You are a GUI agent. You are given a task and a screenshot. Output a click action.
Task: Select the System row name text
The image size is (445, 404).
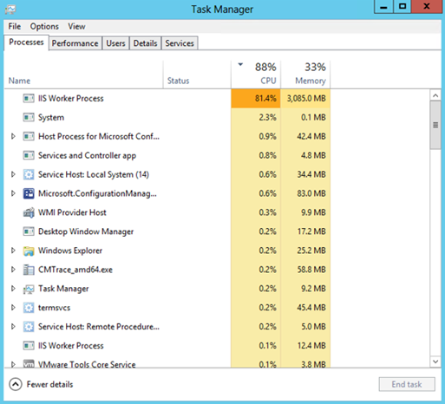(x=51, y=118)
